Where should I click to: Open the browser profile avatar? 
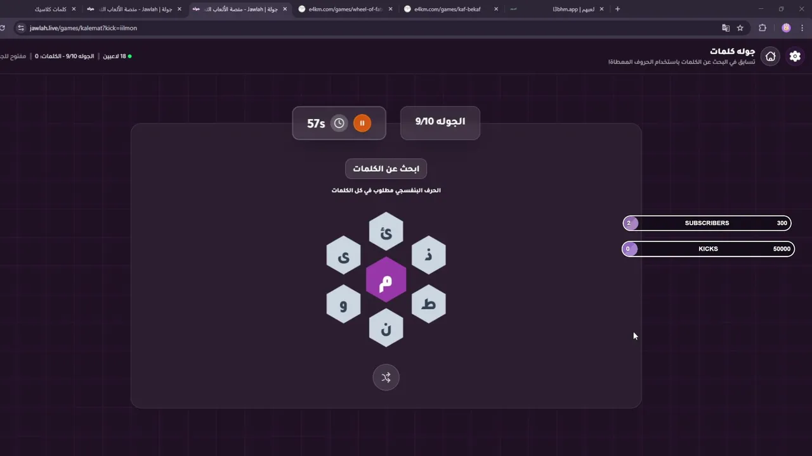click(x=786, y=28)
